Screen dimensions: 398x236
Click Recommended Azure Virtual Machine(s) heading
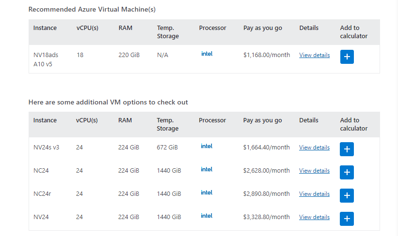(92, 9)
